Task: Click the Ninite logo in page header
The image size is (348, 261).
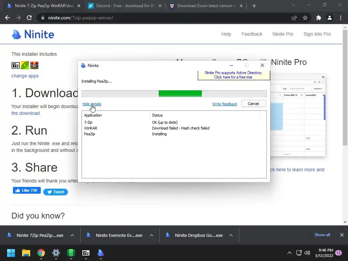Action: pyautogui.click(x=33, y=34)
